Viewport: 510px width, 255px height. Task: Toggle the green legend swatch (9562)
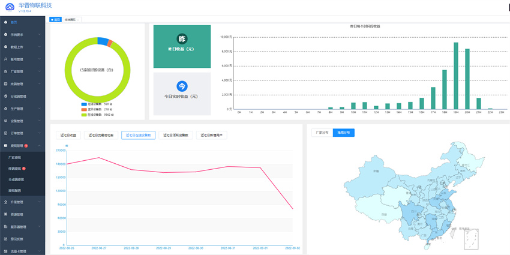click(83, 115)
